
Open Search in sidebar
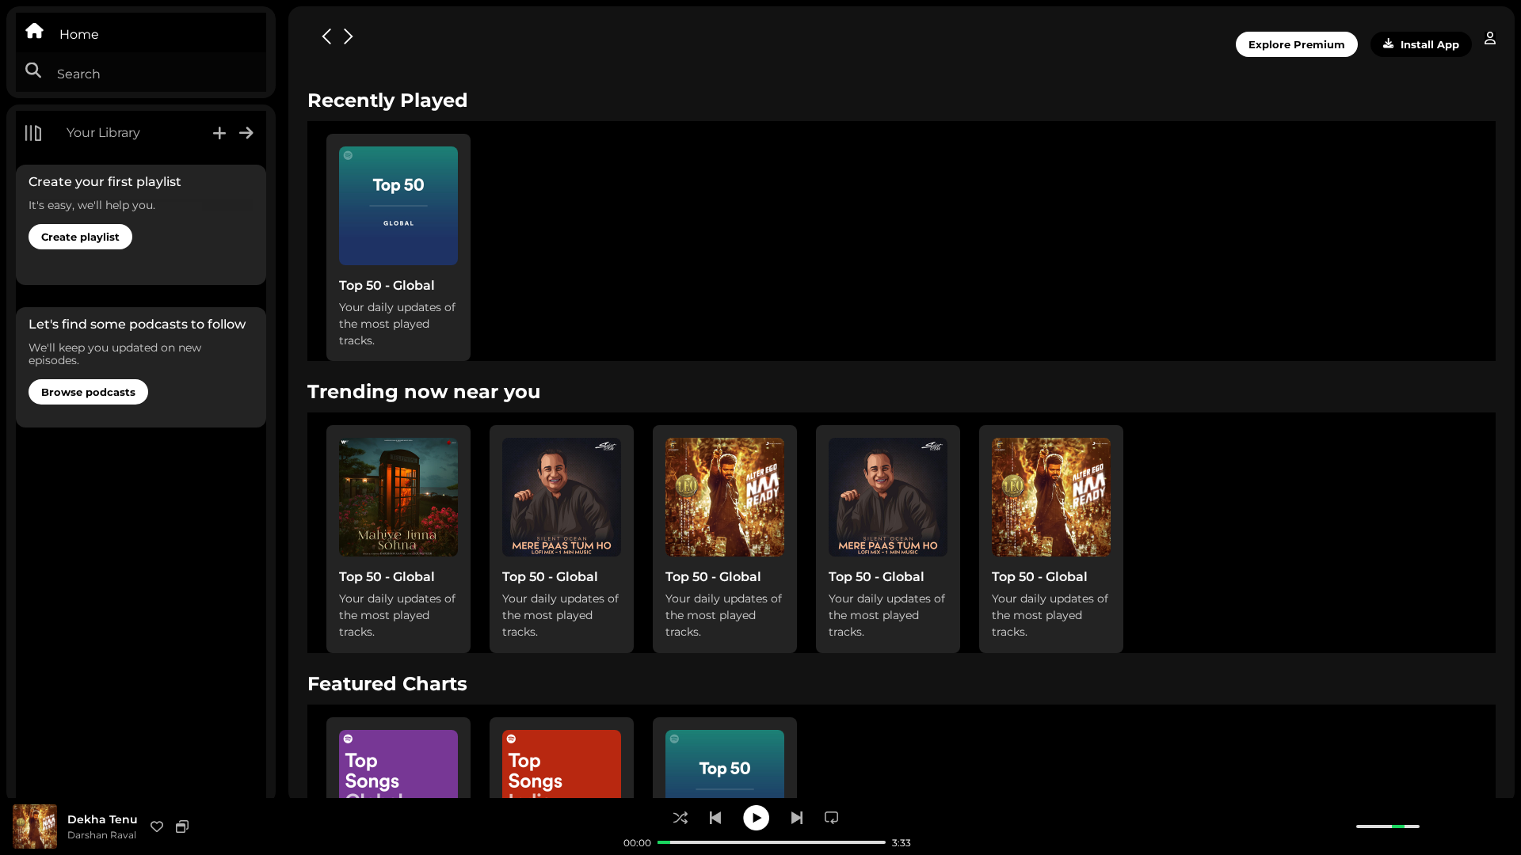pos(141,73)
